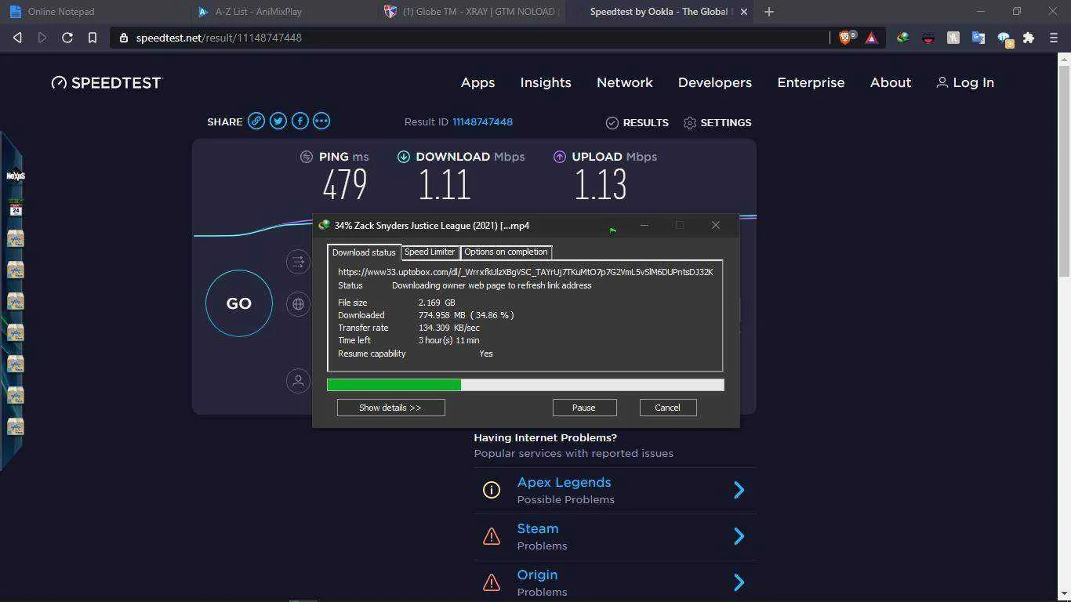Click the Nexus logo in the side dock
This screenshot has width=1071, height=602.
(x=16, y=176)
